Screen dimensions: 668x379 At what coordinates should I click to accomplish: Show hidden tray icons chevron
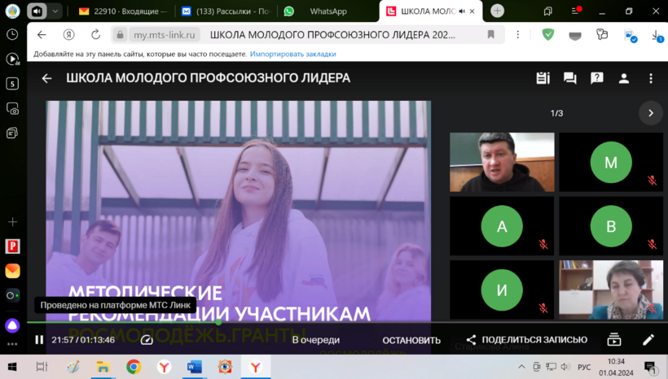[521, 367]
